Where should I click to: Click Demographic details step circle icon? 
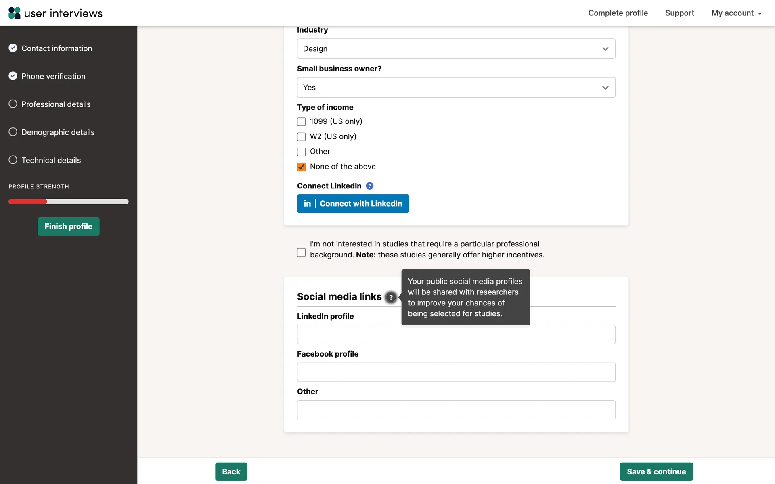13,132
